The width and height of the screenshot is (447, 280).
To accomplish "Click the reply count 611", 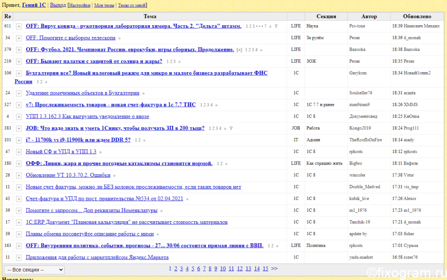I will tap(8, 26).
